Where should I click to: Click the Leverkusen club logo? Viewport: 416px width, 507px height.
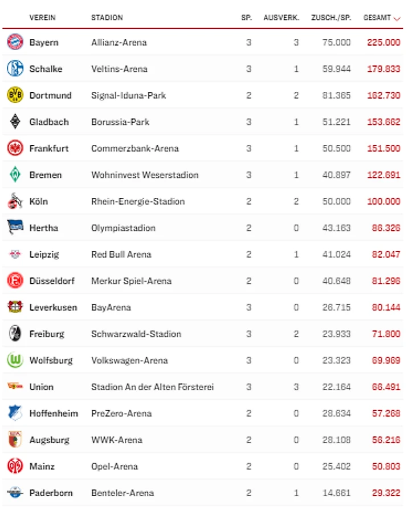click(x=15, y=307)
